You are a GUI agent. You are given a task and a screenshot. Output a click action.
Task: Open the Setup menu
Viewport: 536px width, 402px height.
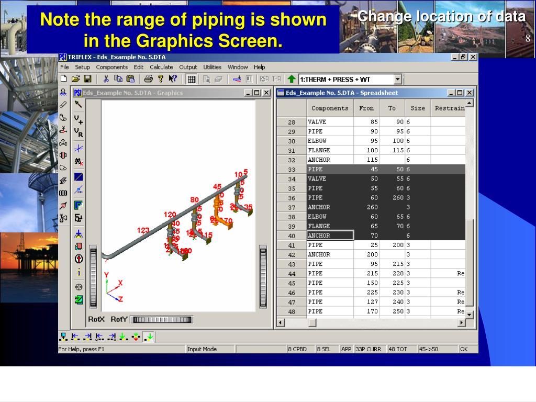coord(82,67)
